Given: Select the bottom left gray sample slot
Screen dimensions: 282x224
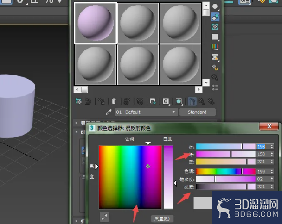Looking at the screenshot, I should pos(96,65).
